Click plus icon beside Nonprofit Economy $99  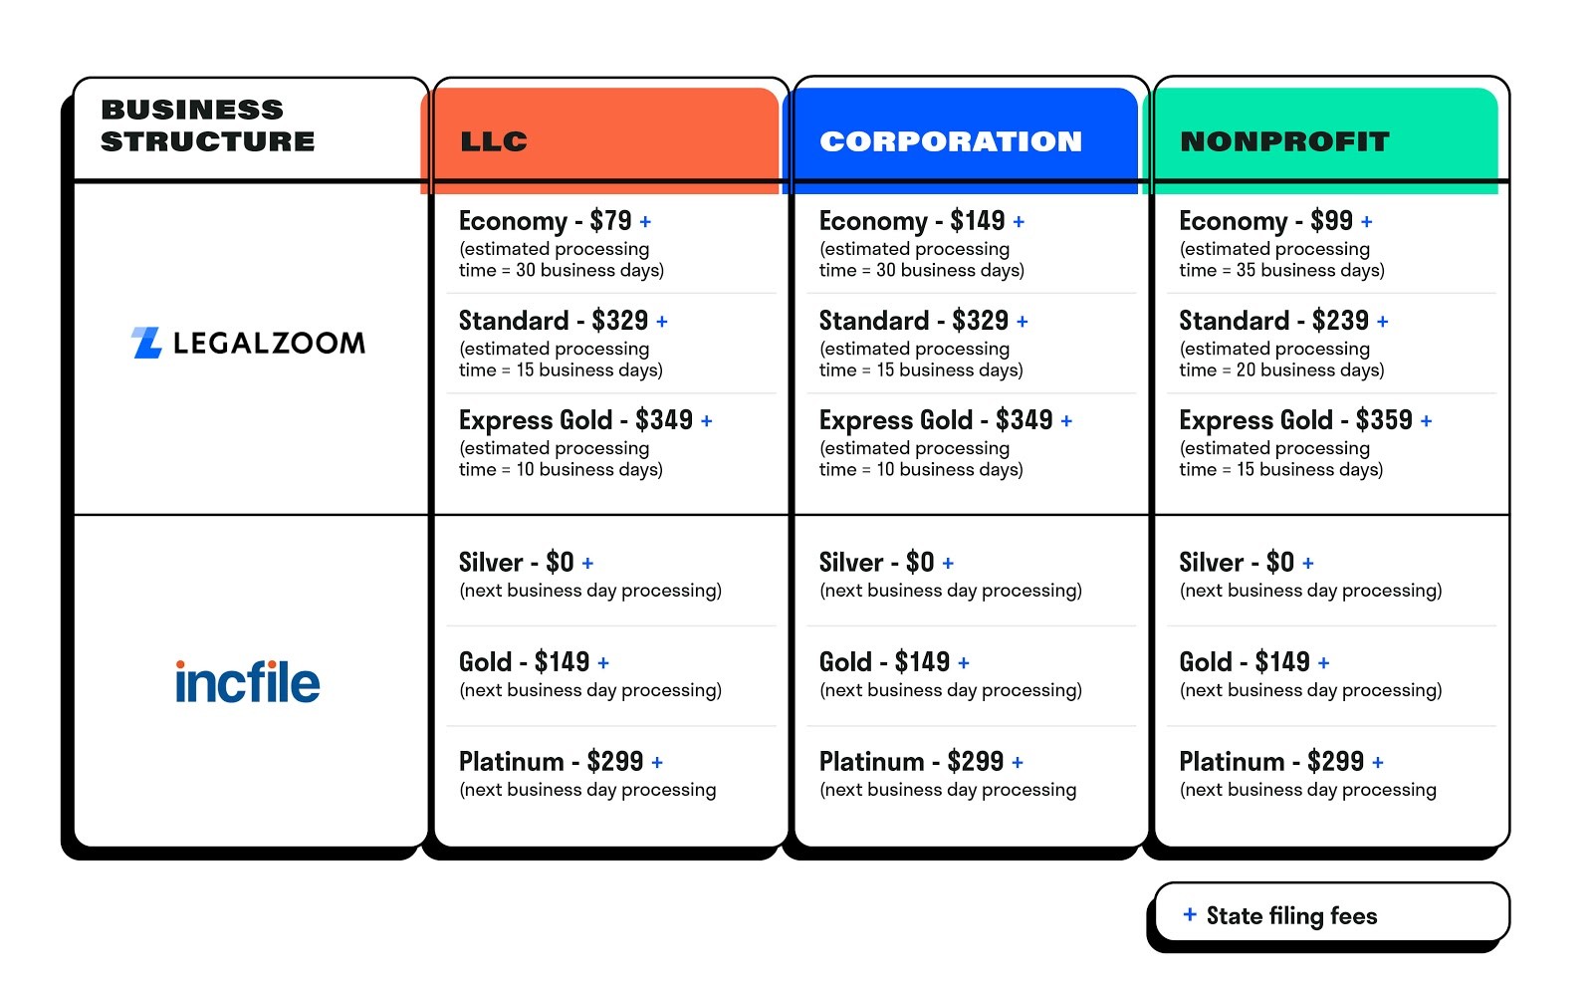pyautogui.click(x=1366, y=222)
